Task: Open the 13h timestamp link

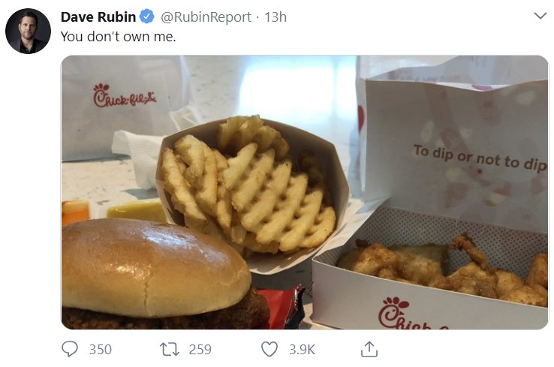Action: (x=275, y=17)
